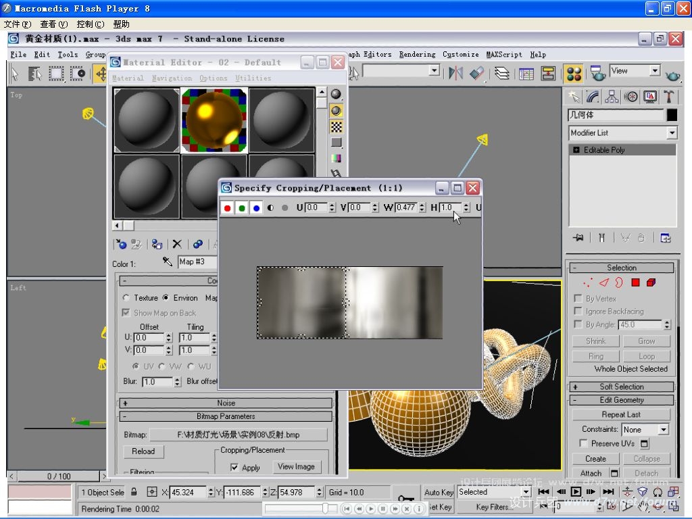Open the Utilities hammer panel
The width and height of the screenshot is (692, 519).
coord(669,97)
